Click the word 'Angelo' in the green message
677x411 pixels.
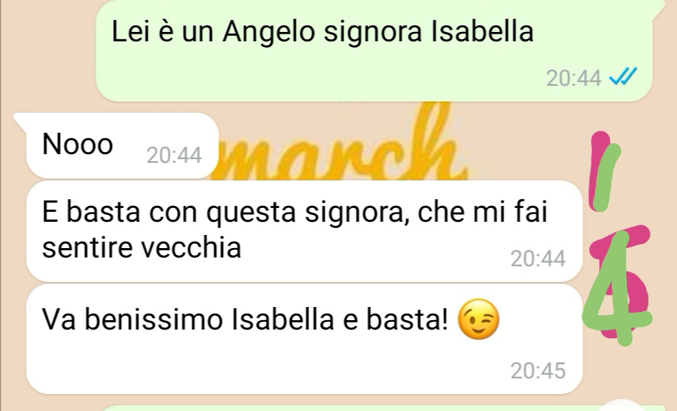click(269, 33)
